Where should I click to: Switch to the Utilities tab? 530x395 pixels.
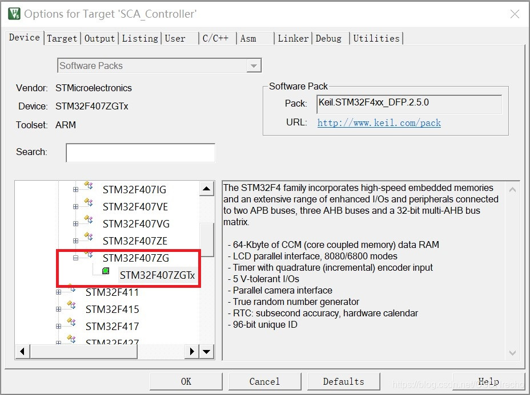376,38
